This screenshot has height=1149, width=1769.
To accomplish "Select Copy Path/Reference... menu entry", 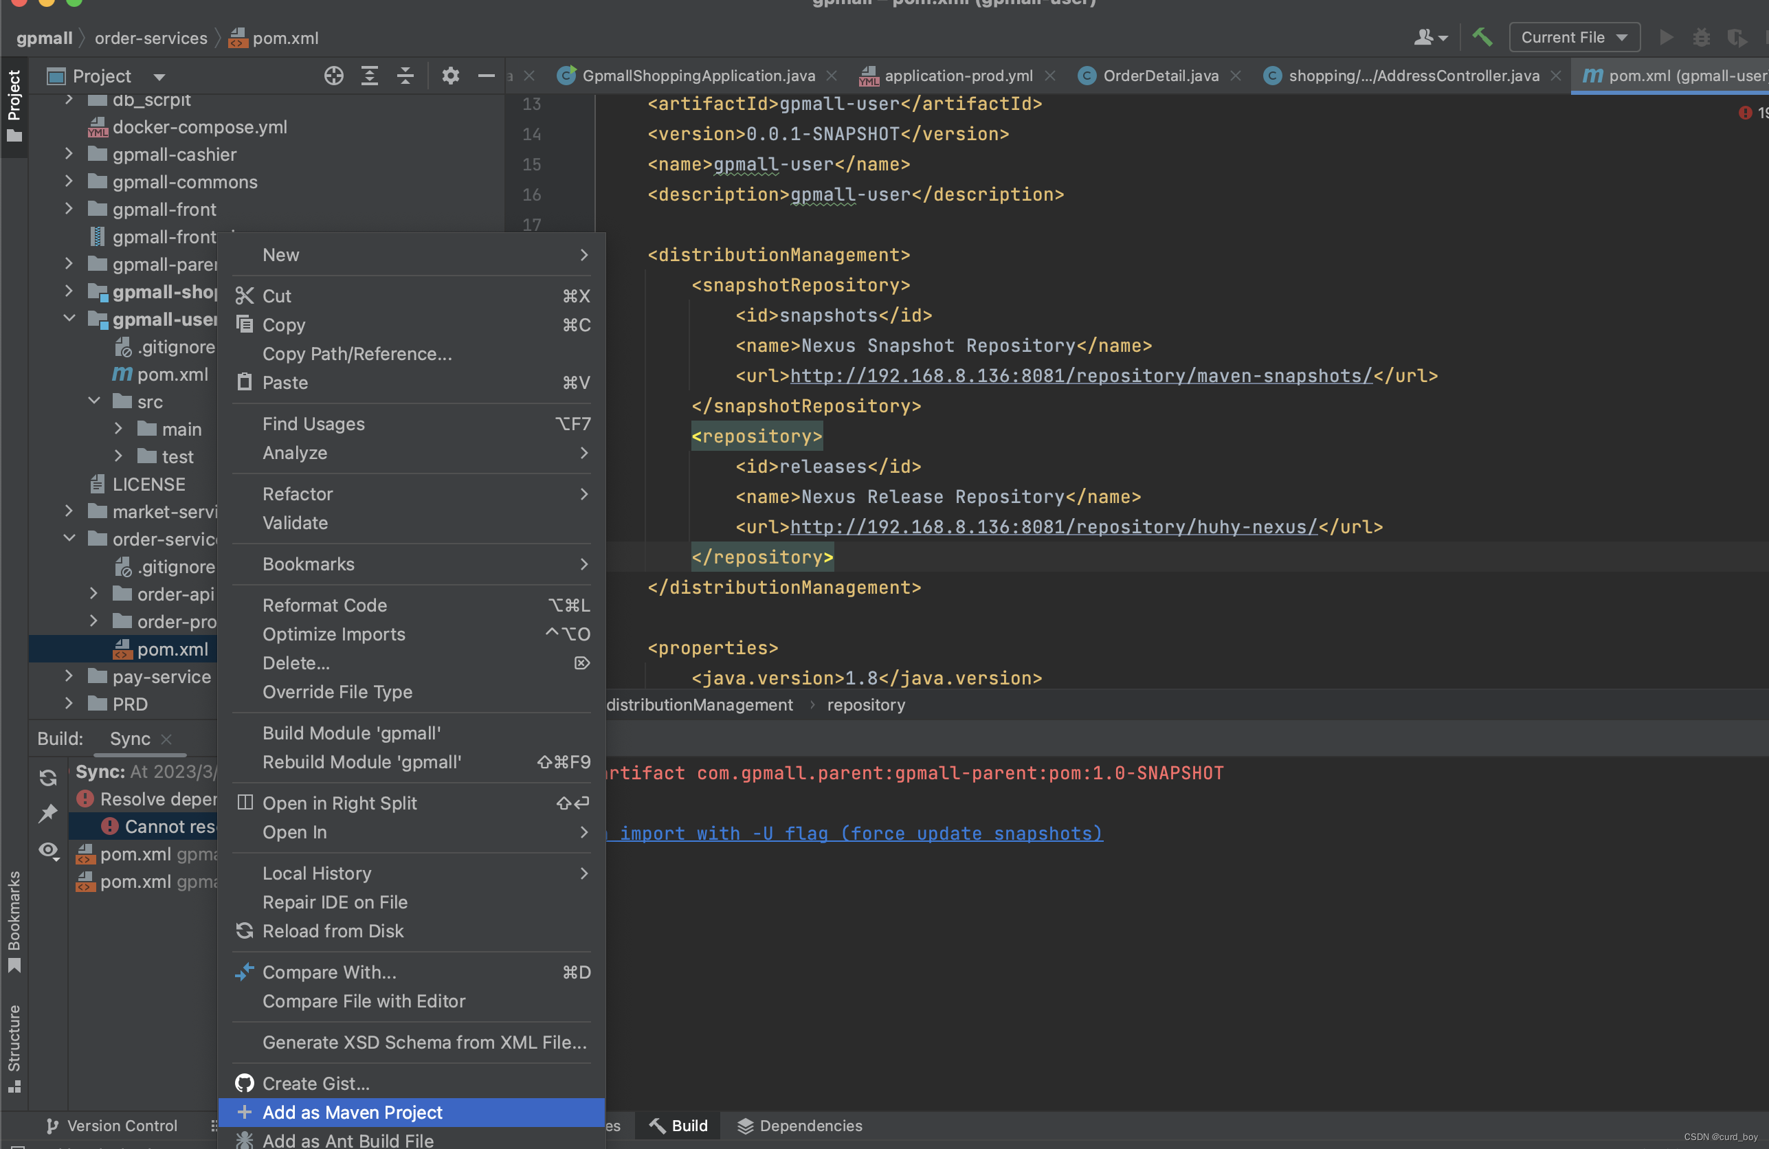I will [x=412, y=354].
